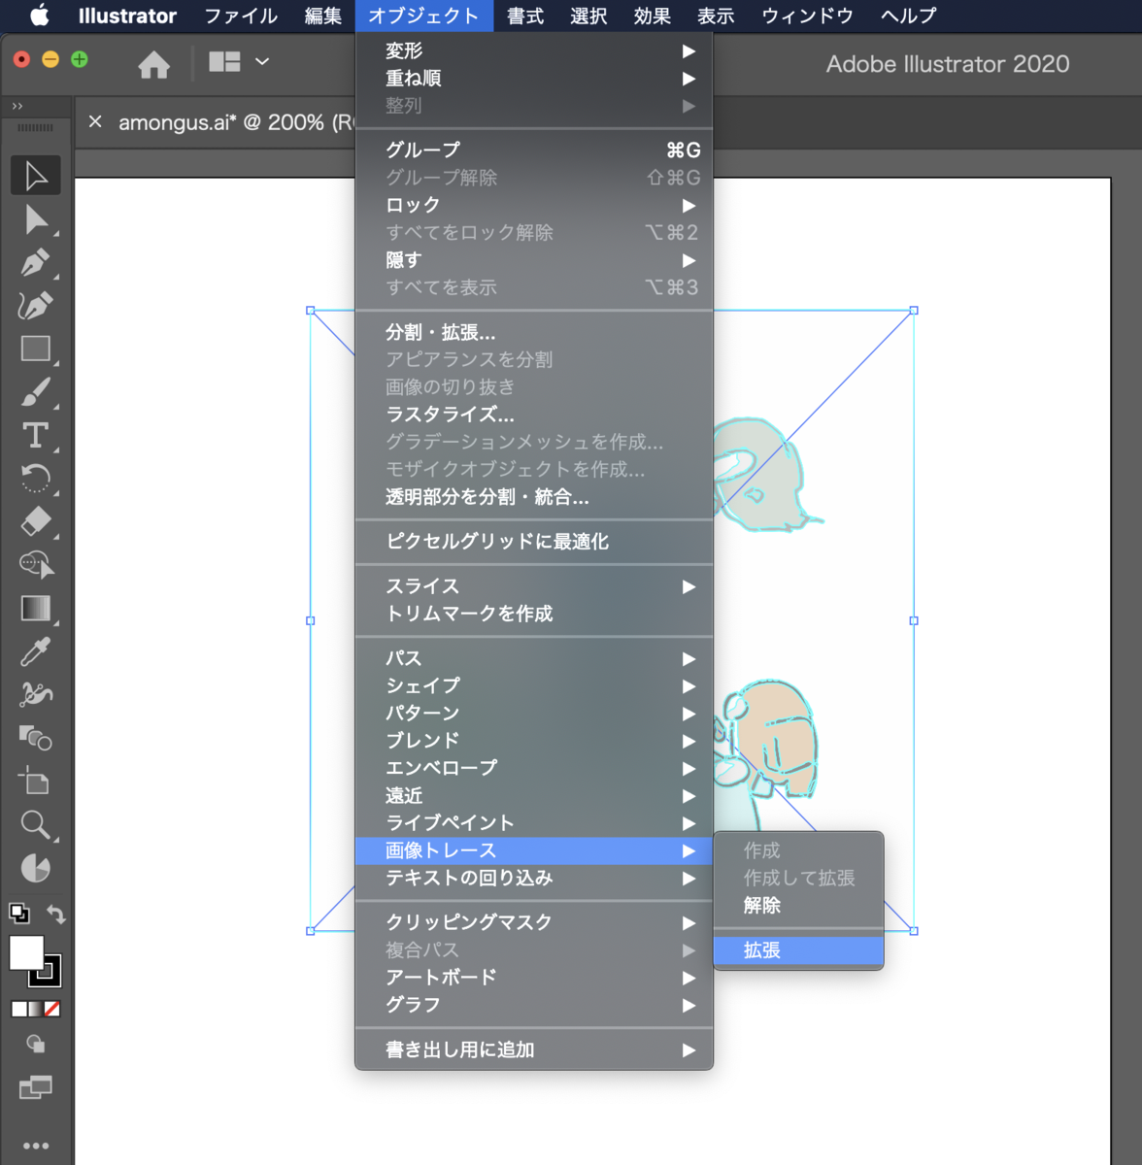Set paint to Gradient mode

(x=36, y=1009)
